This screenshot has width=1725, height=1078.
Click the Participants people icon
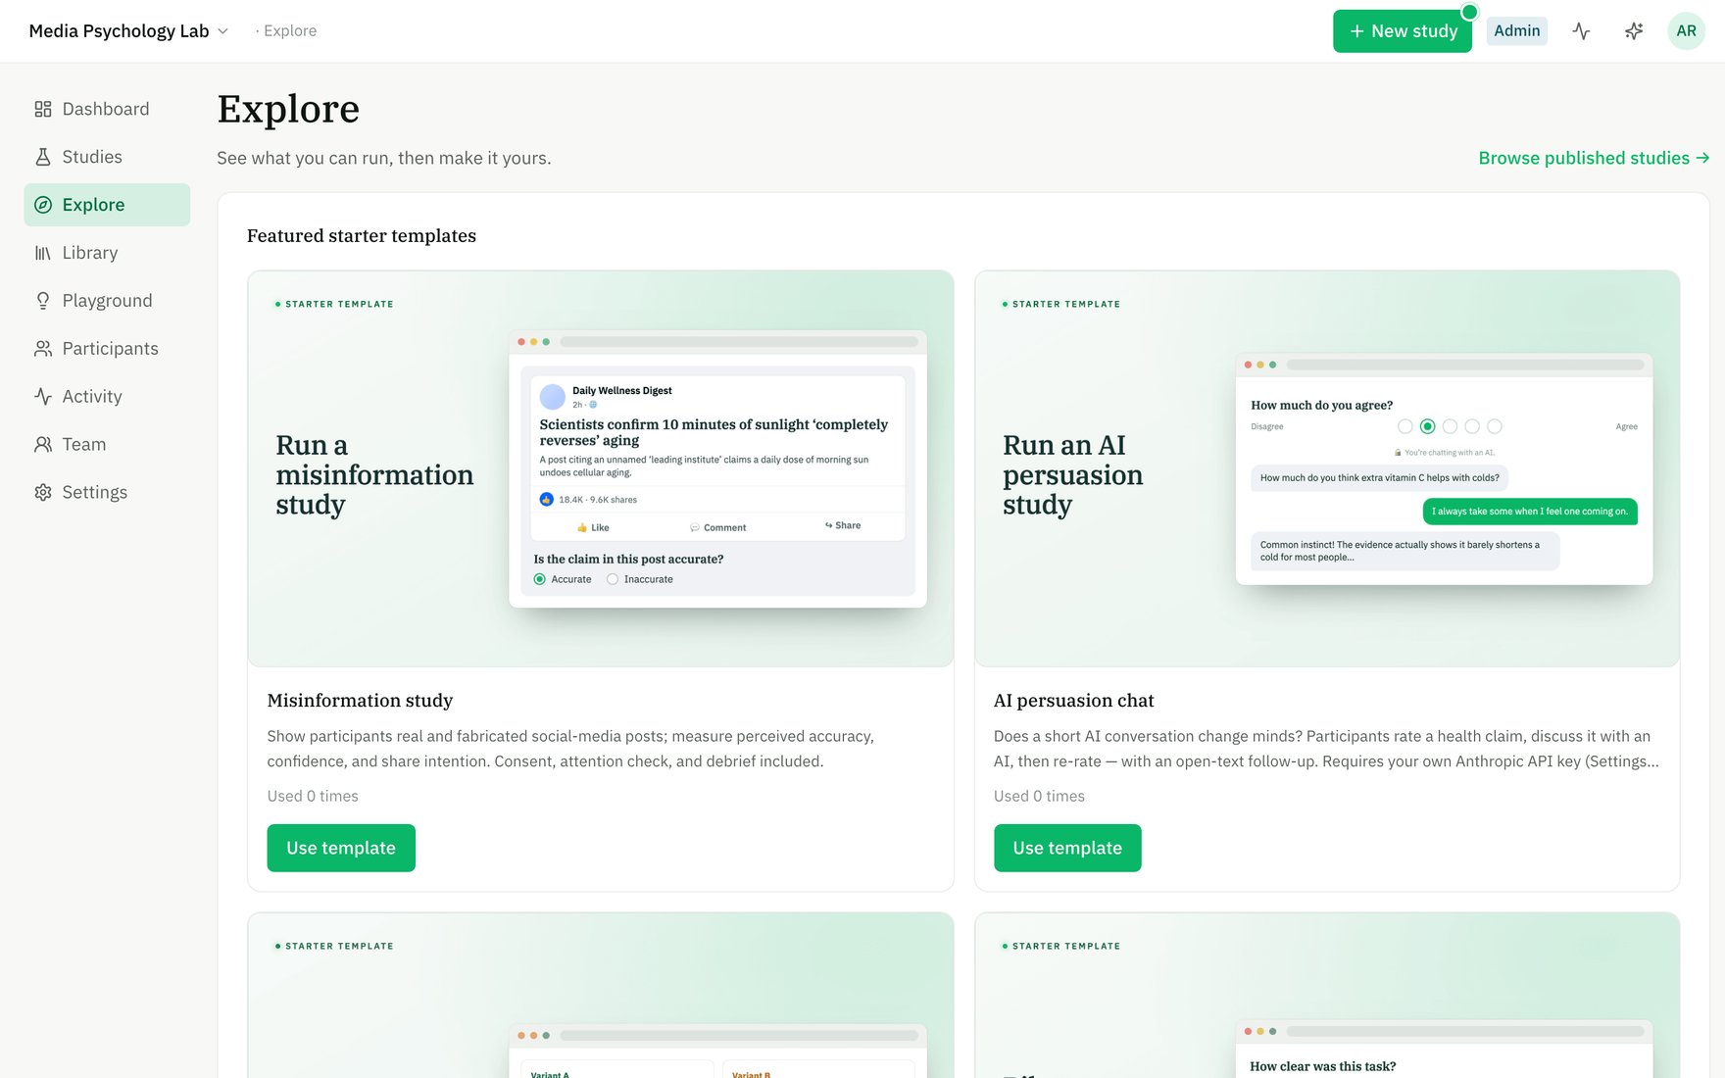pyautogui.click(x=42, y=349)
